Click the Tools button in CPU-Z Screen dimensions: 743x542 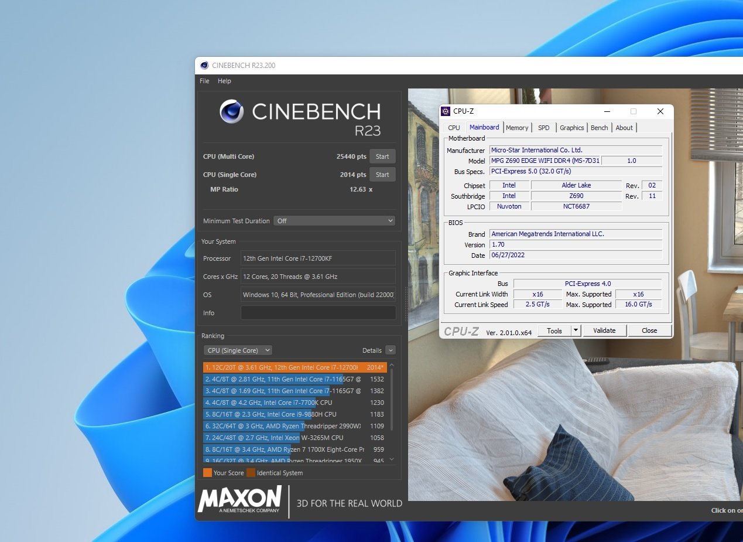pyautogui.click(x=554, y=330)
